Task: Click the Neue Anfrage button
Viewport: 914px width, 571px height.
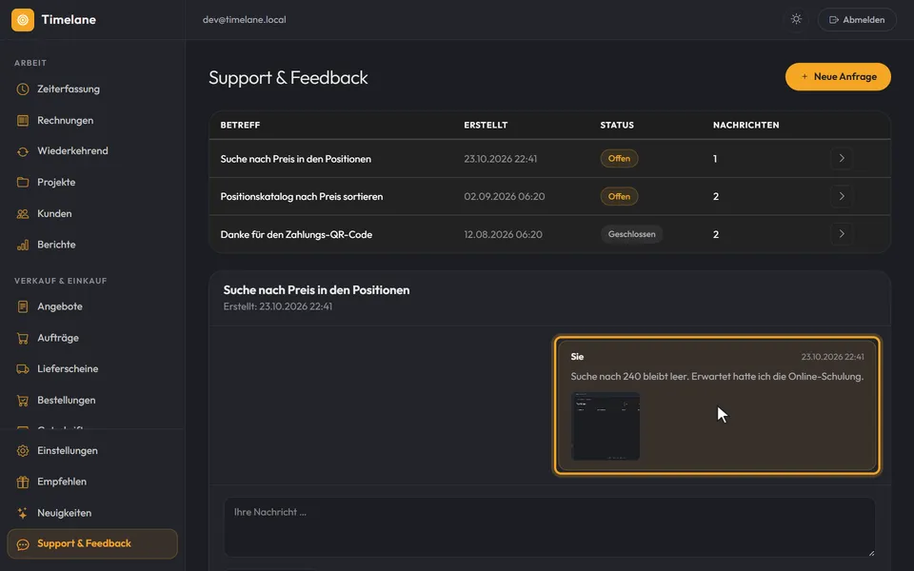Action: point(838,77)
